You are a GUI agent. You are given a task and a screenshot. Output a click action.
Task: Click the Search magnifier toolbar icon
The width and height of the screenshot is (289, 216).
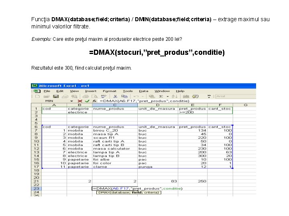pos(74,96)
